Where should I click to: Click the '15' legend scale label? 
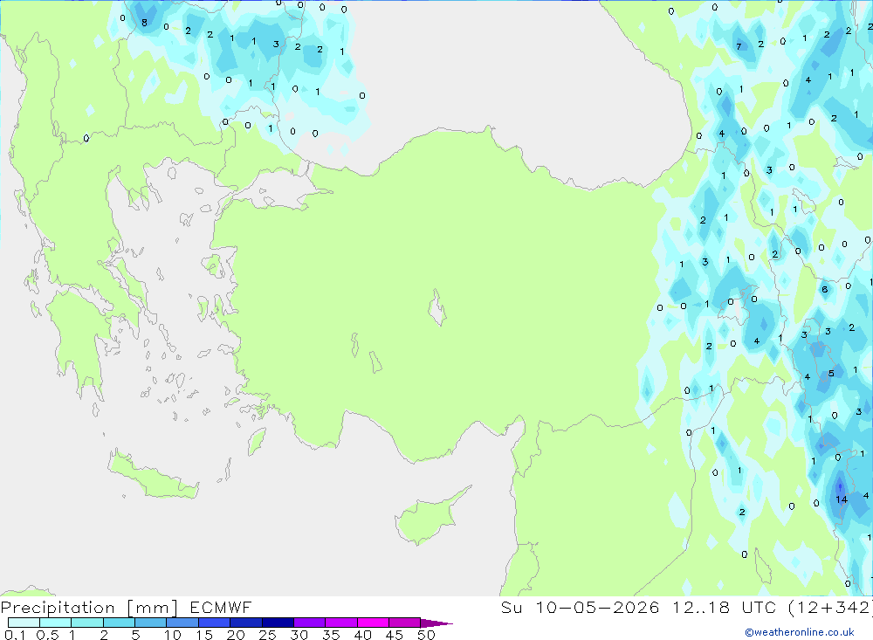pyautogui.click(x=204, y=635)
